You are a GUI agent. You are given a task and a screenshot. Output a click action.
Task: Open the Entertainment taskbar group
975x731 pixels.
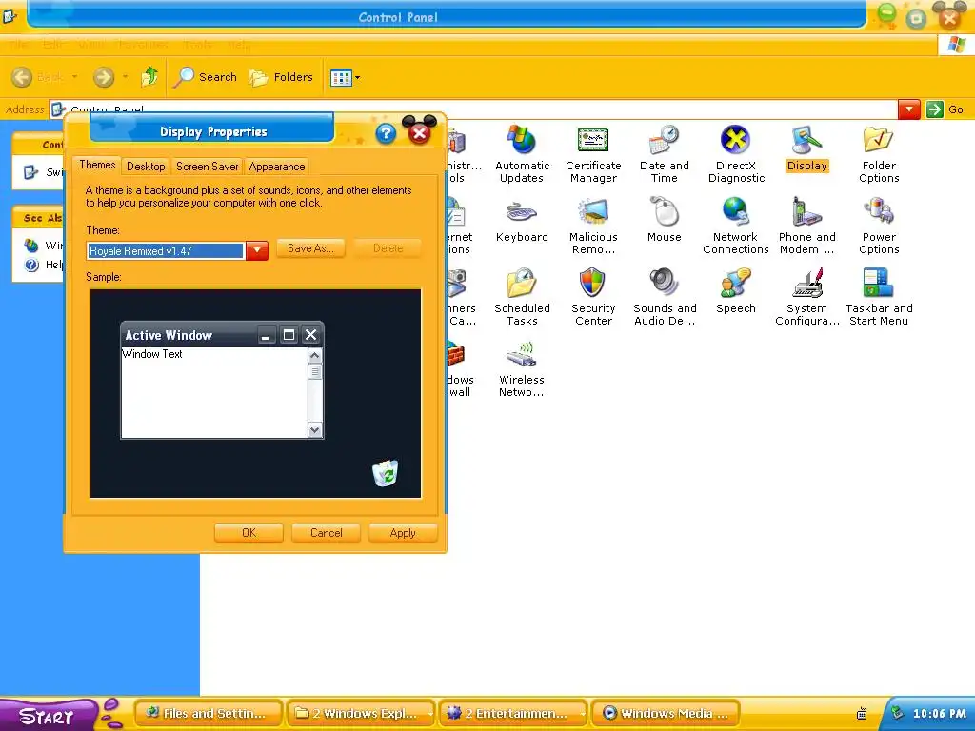click(x=513, y=713)
